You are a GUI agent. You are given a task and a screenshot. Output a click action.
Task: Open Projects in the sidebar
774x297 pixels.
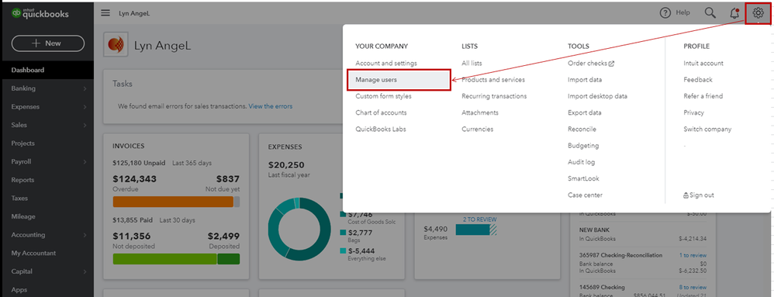click(22, 143)
